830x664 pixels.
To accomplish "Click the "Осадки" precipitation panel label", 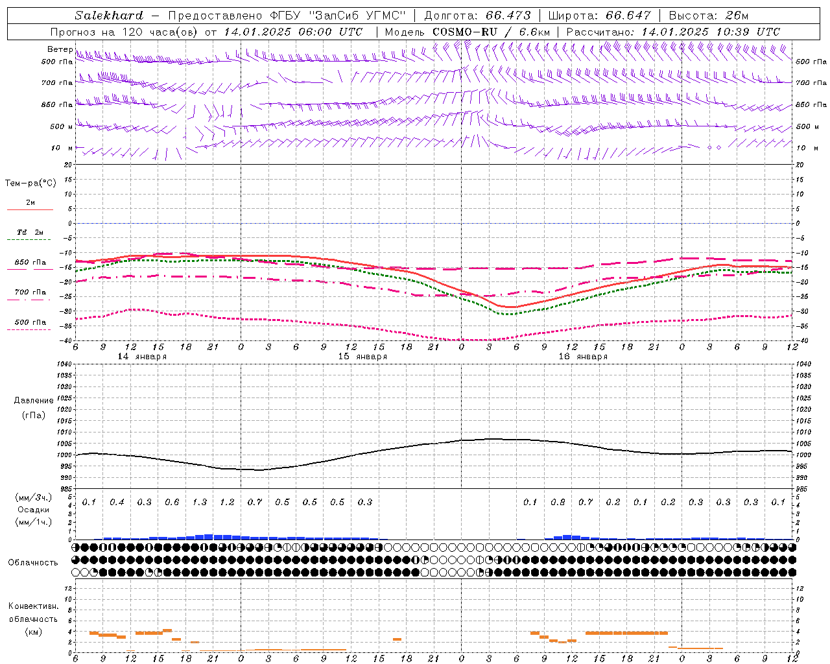I will 34,510.
